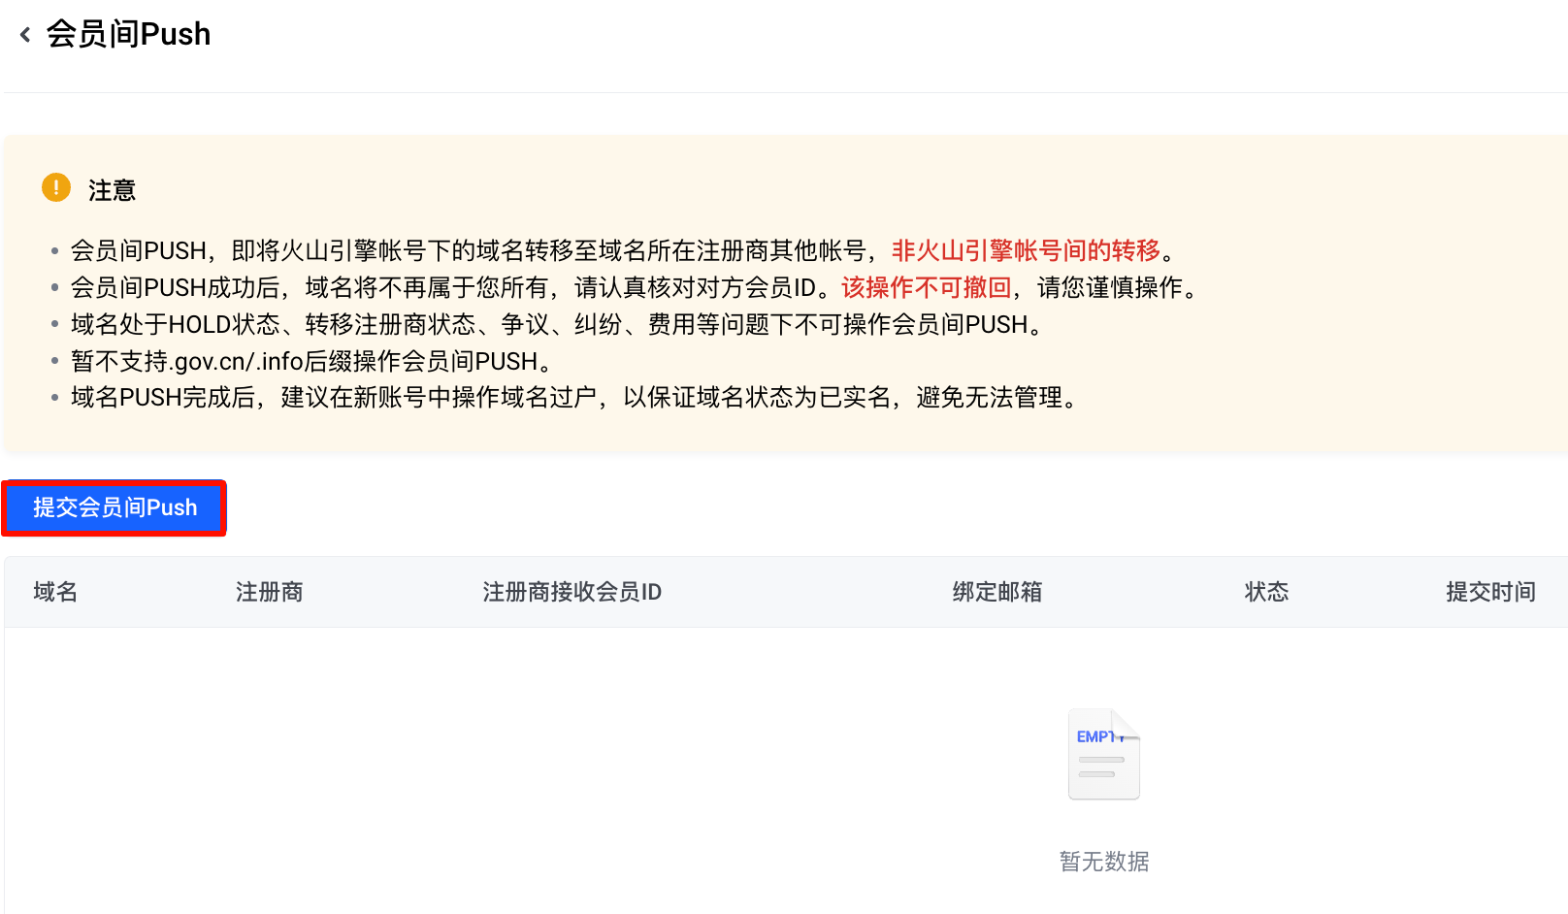
Task: Click the 会员间Push page title
Action: [128, 35]
